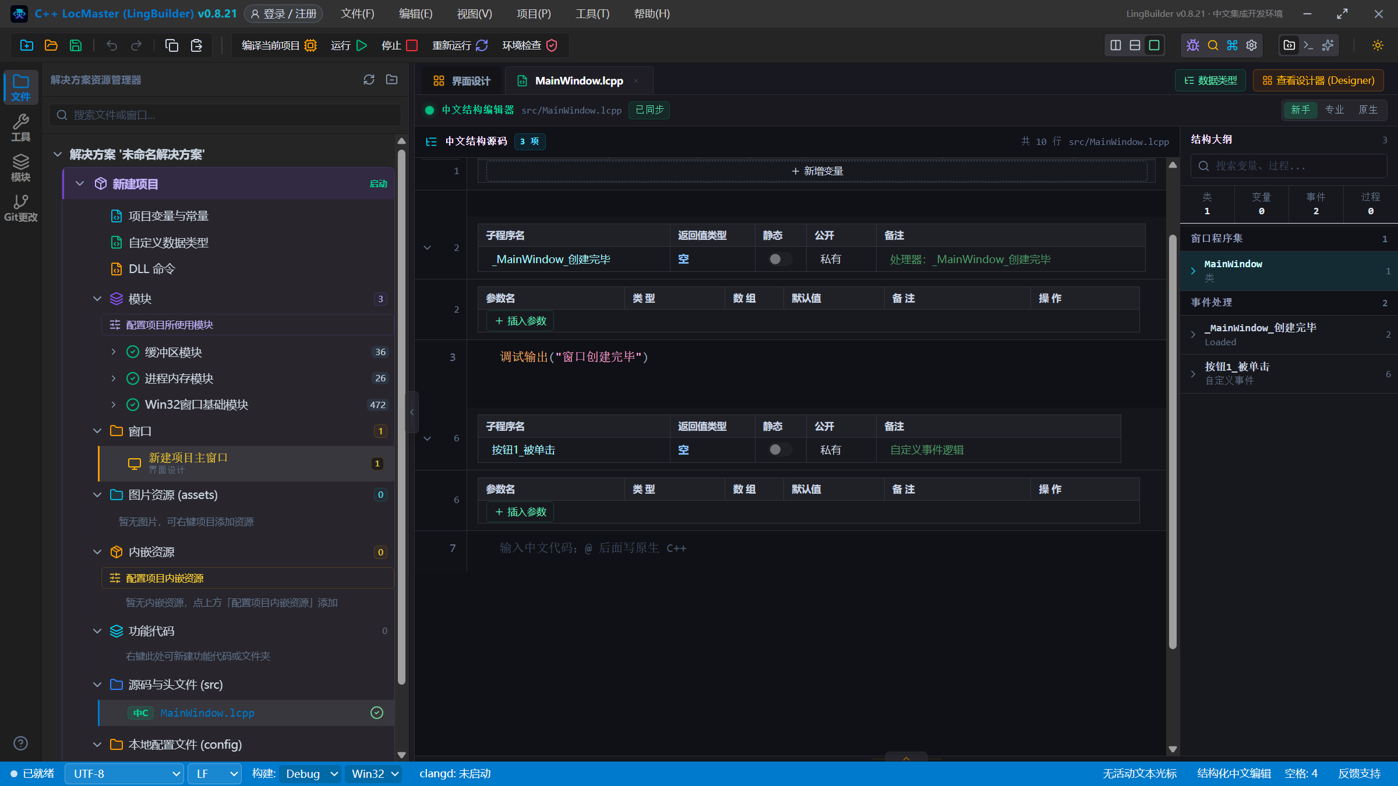
Task: Open the 项目(P) menu
Action: pyautogui.click(x=534, y=13)
